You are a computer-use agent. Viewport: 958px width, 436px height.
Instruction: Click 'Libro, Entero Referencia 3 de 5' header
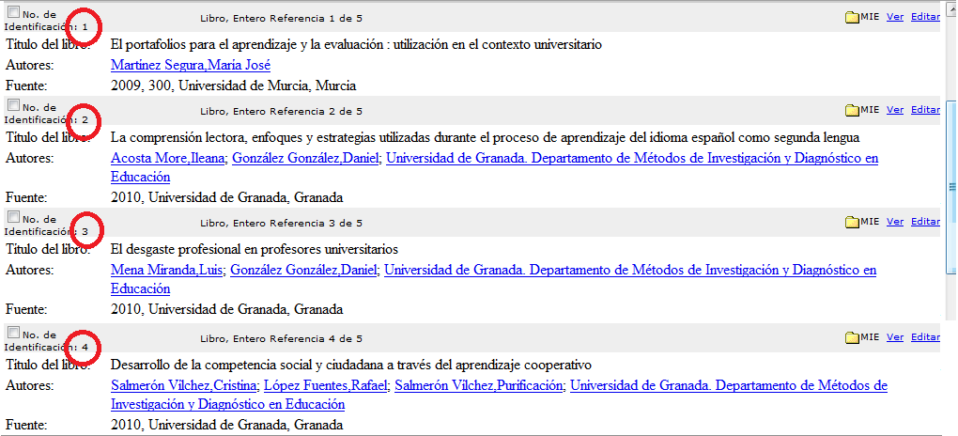click(x=281, y=224)
